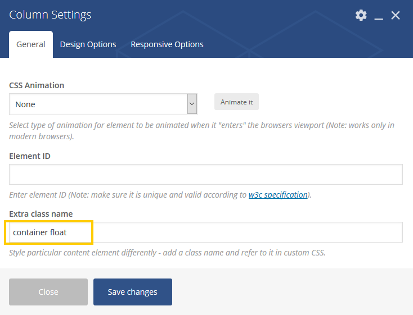The image size is (413, 315).
Task: Click the Extra class name field
Action: [206, 232]
